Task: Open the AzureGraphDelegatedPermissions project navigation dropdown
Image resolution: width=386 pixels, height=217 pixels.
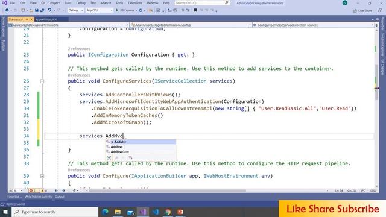Action: pos(68,25)
